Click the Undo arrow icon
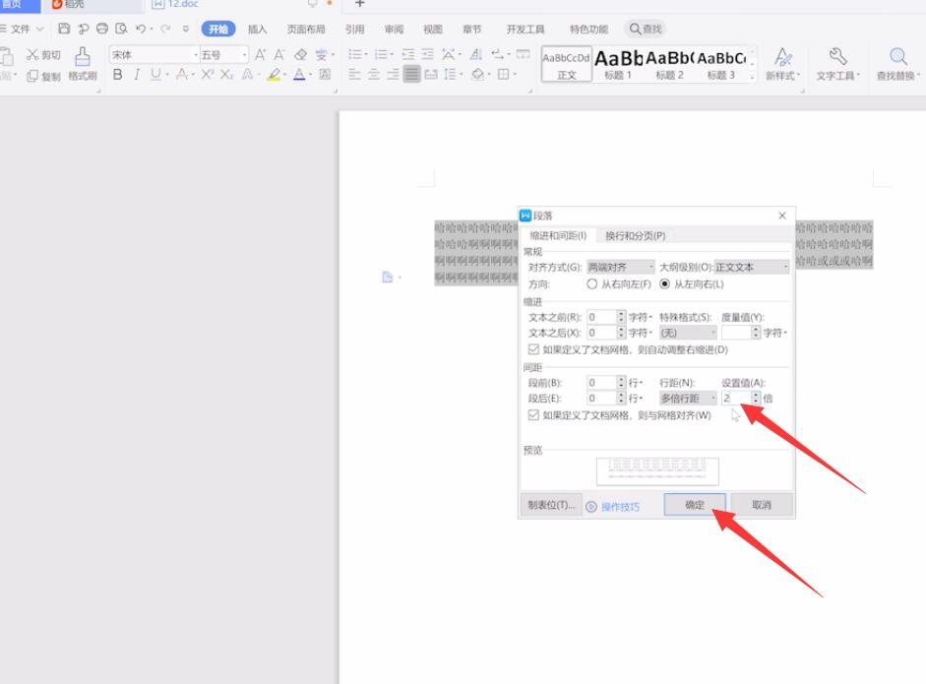Image resolution: width=926 pixels, height=684 pixels. (141, 29)
